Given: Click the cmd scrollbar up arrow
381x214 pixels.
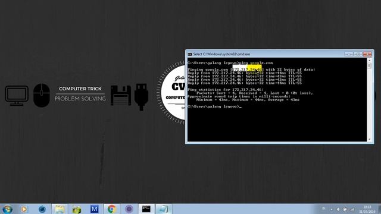Looking at the screenshot, I should [369, 60].
